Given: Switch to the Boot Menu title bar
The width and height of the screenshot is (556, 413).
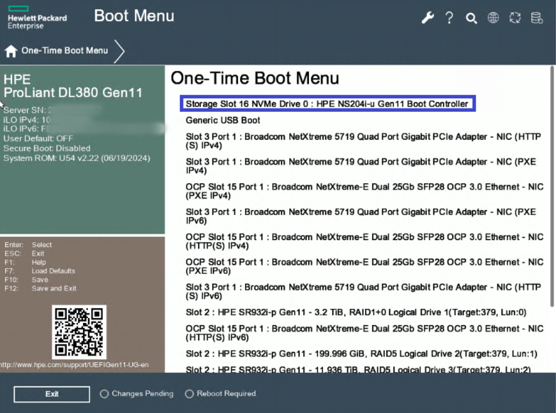Looking at the screenshot, I should click(134, 15).
